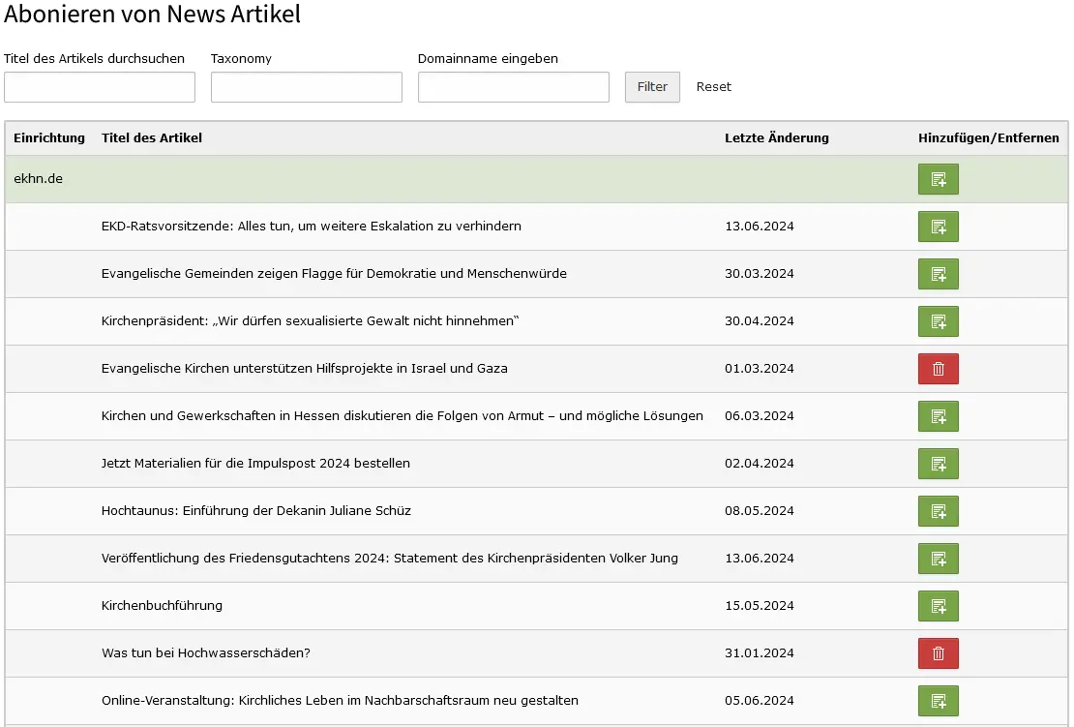The height and width of the screenshot is (727, 1074).
Task: Click the date 15.05.2024
Action: pyautogui.click(x=759, y=606)
